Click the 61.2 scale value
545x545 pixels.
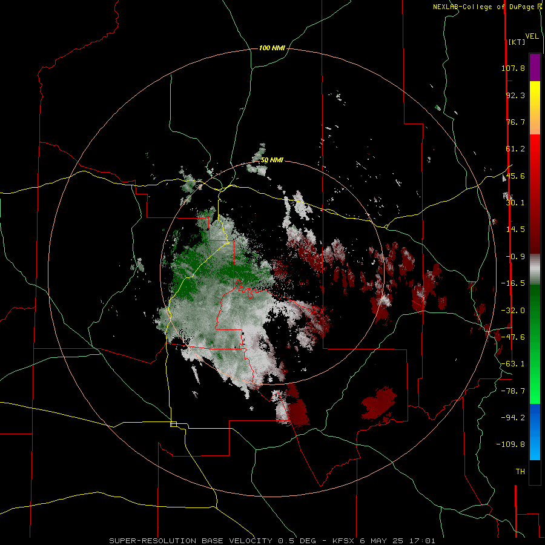click(x=515, y=149)
